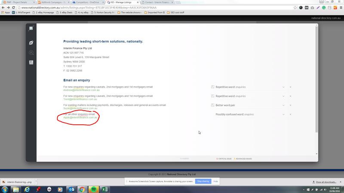
Task: Click 'Stop sharing' in the screen capture bar
Action: click(x=203, y=181)
